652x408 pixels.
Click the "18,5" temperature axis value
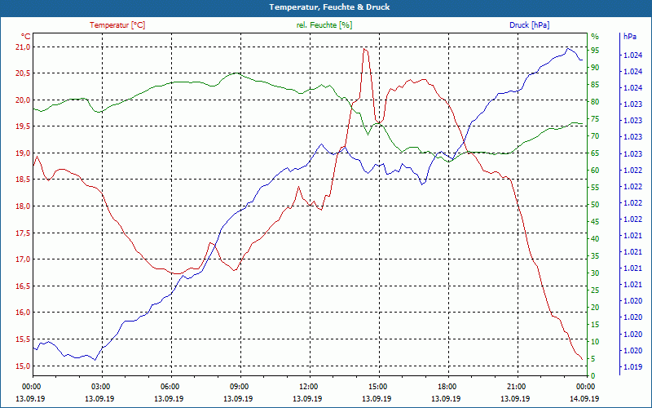(24, 180)
